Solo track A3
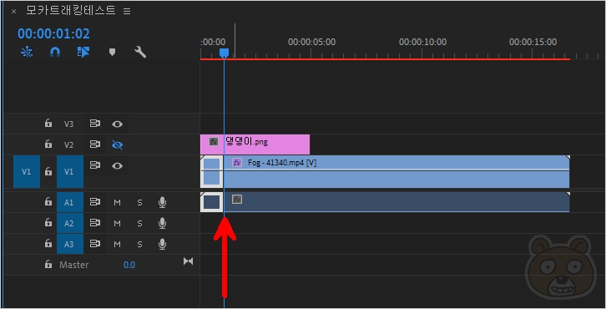The width and height of the screenshot is (606, 309). click(x=139, y=245)
